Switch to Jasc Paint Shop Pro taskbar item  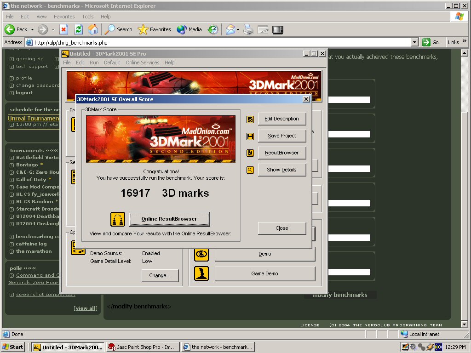[143, 347]
